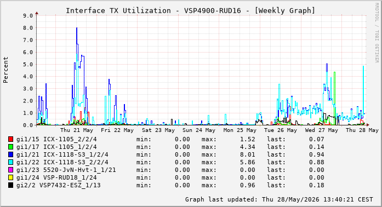Click the Thu 21 May axis label
Screen dimensions: 382x207
point(77,130)
